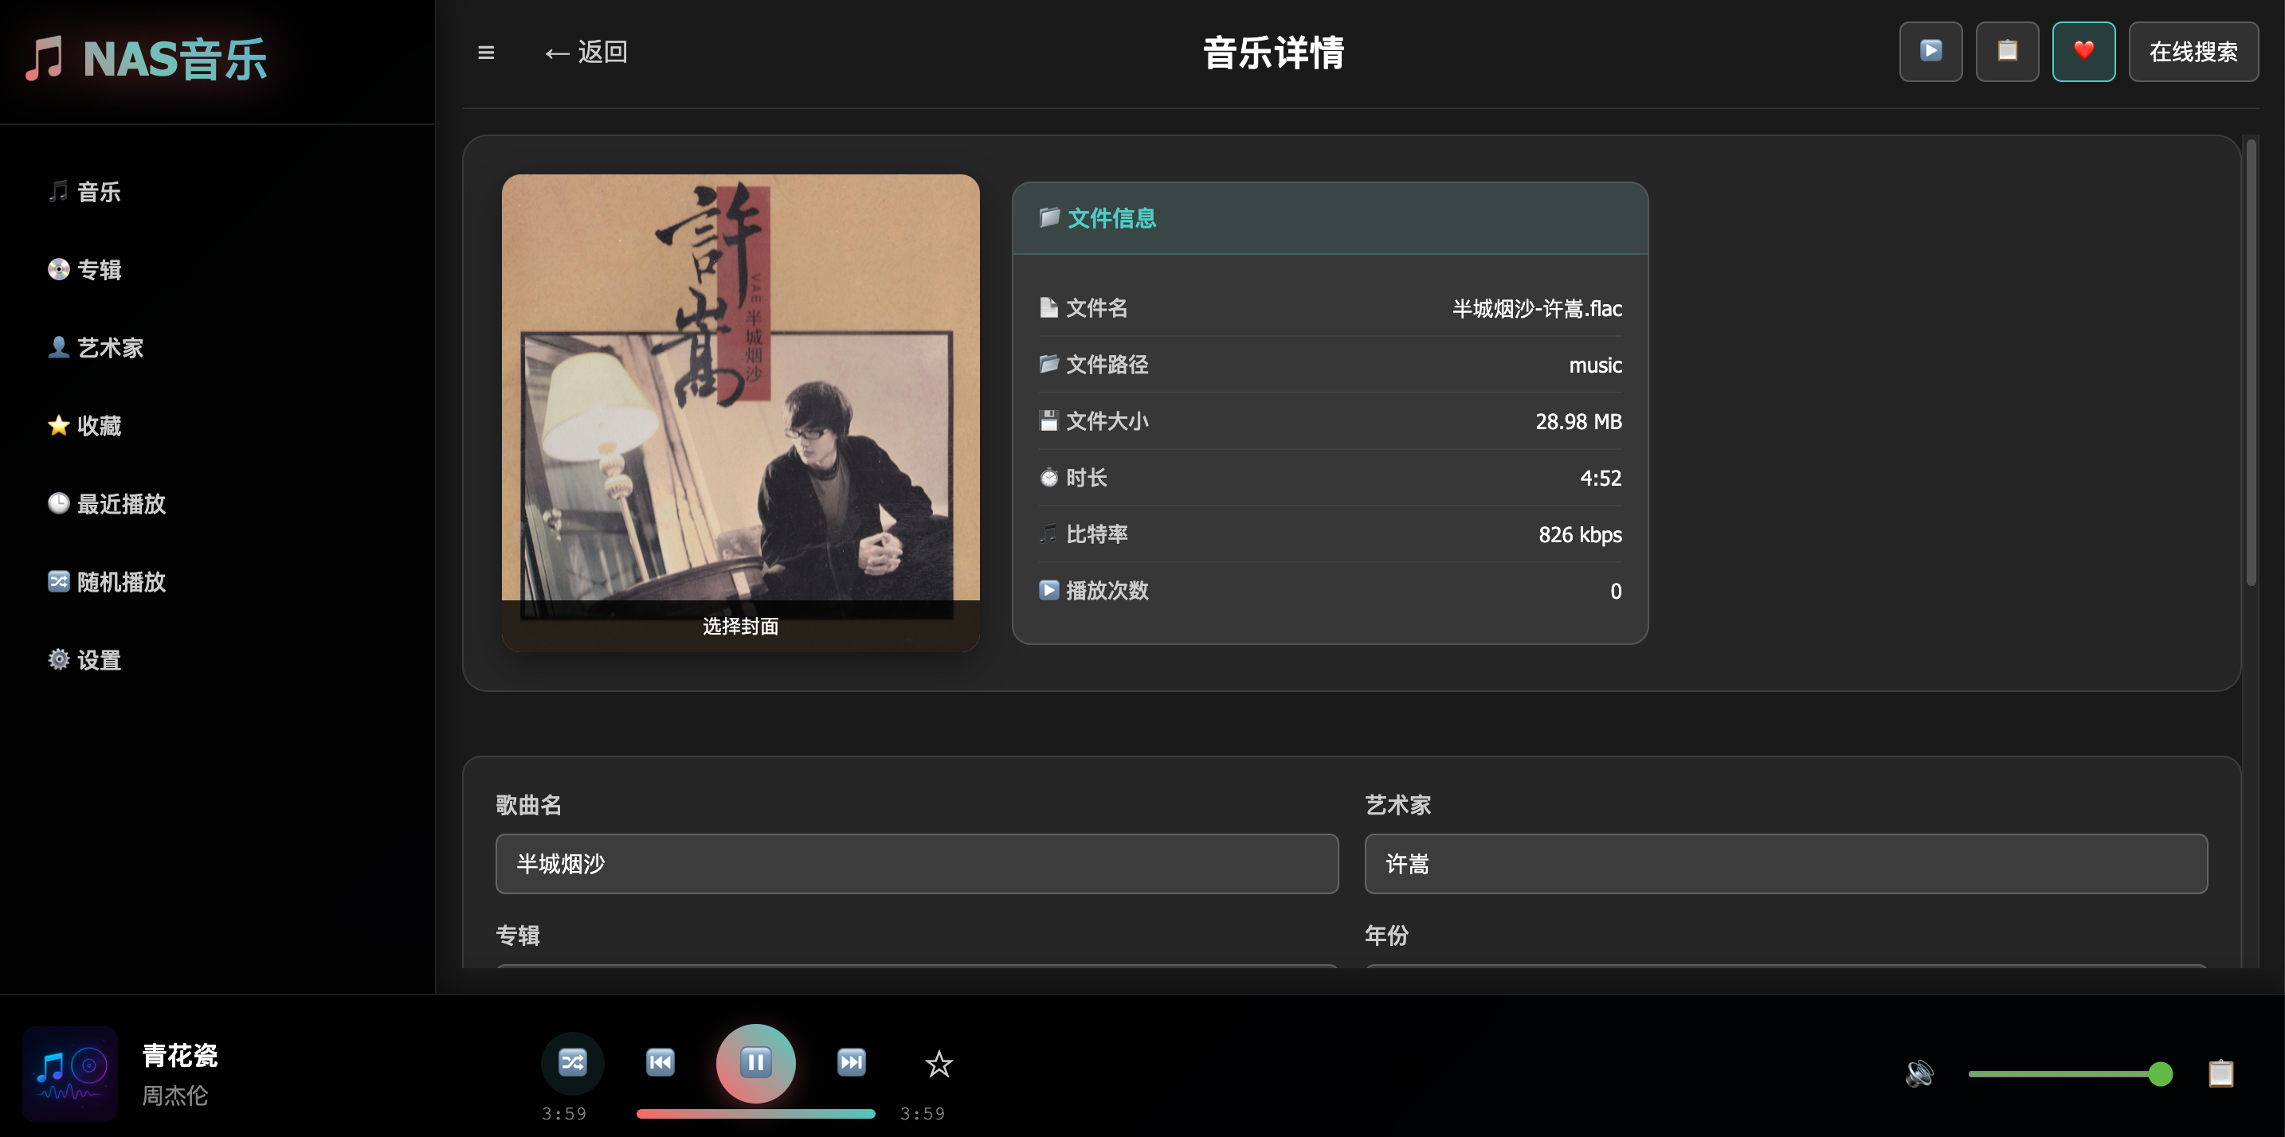
Task: Mute audio with speaker icon
Action: pyautogui.click(x=1919, y=1073)
